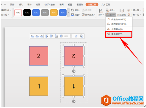Click the 格式刷 format painter
The image size is (146, 108).
coord(87,10)
